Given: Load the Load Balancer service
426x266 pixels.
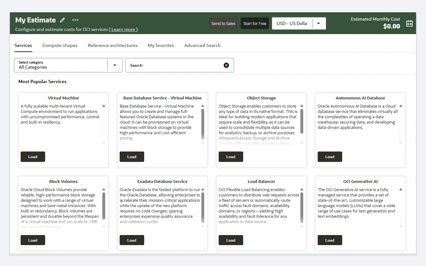Looking at the screenshot, I should pos(231,240).
